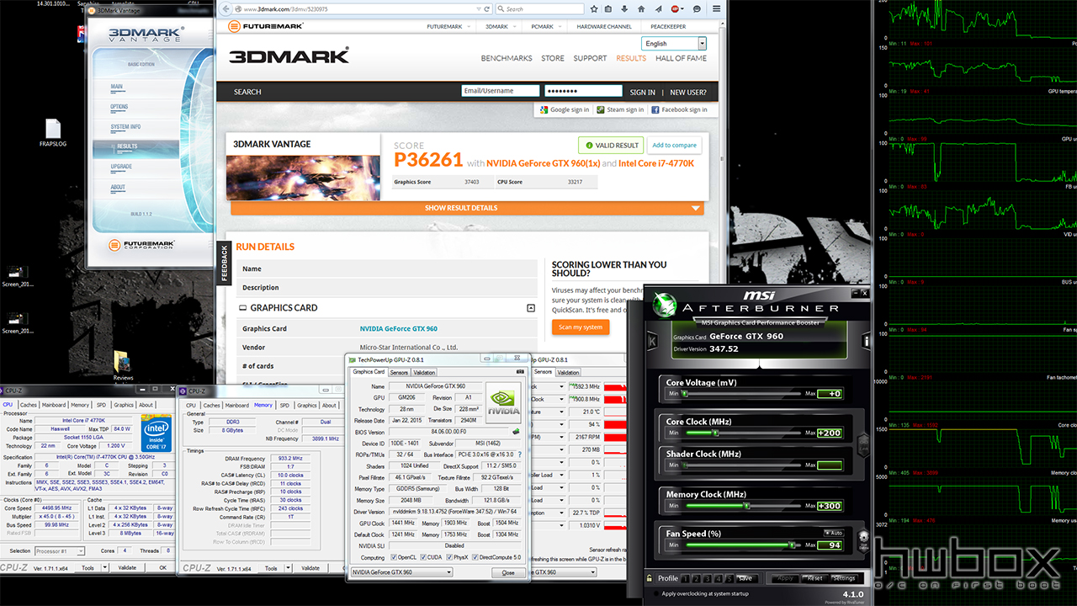Toggle the CUDA checkbox in GPU-Z

[x=423, y=557]
